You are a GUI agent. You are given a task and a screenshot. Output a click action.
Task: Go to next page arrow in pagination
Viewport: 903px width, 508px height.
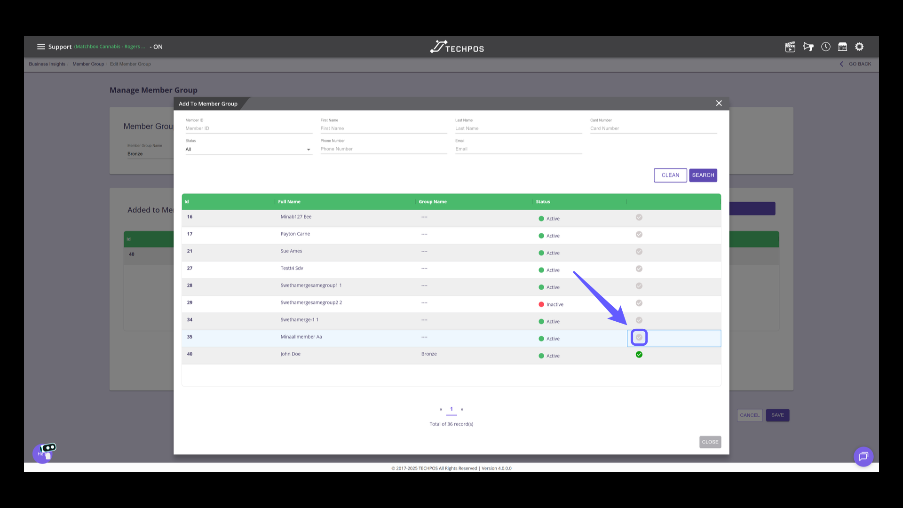click(x=462, y=409)
